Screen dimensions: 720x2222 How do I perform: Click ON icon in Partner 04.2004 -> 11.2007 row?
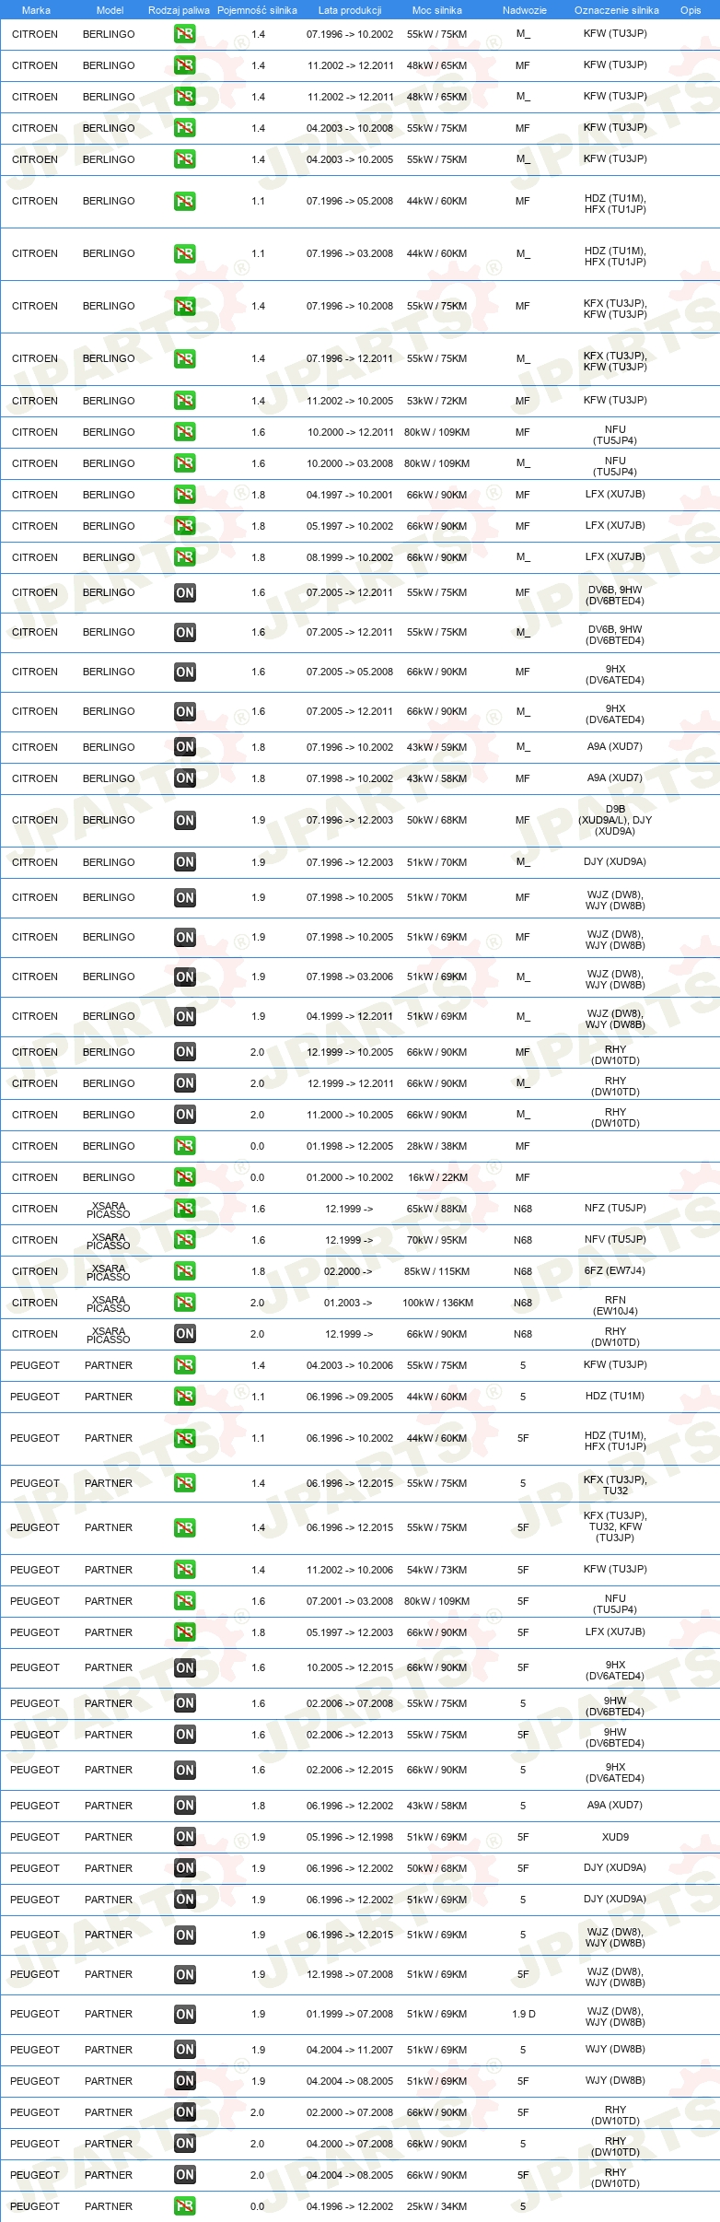pyautogui.click(x=185, y=2050)
